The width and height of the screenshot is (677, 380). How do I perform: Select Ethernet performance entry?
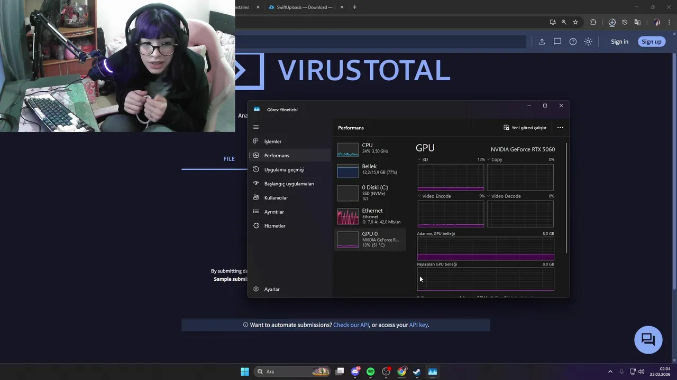[370, 216]
